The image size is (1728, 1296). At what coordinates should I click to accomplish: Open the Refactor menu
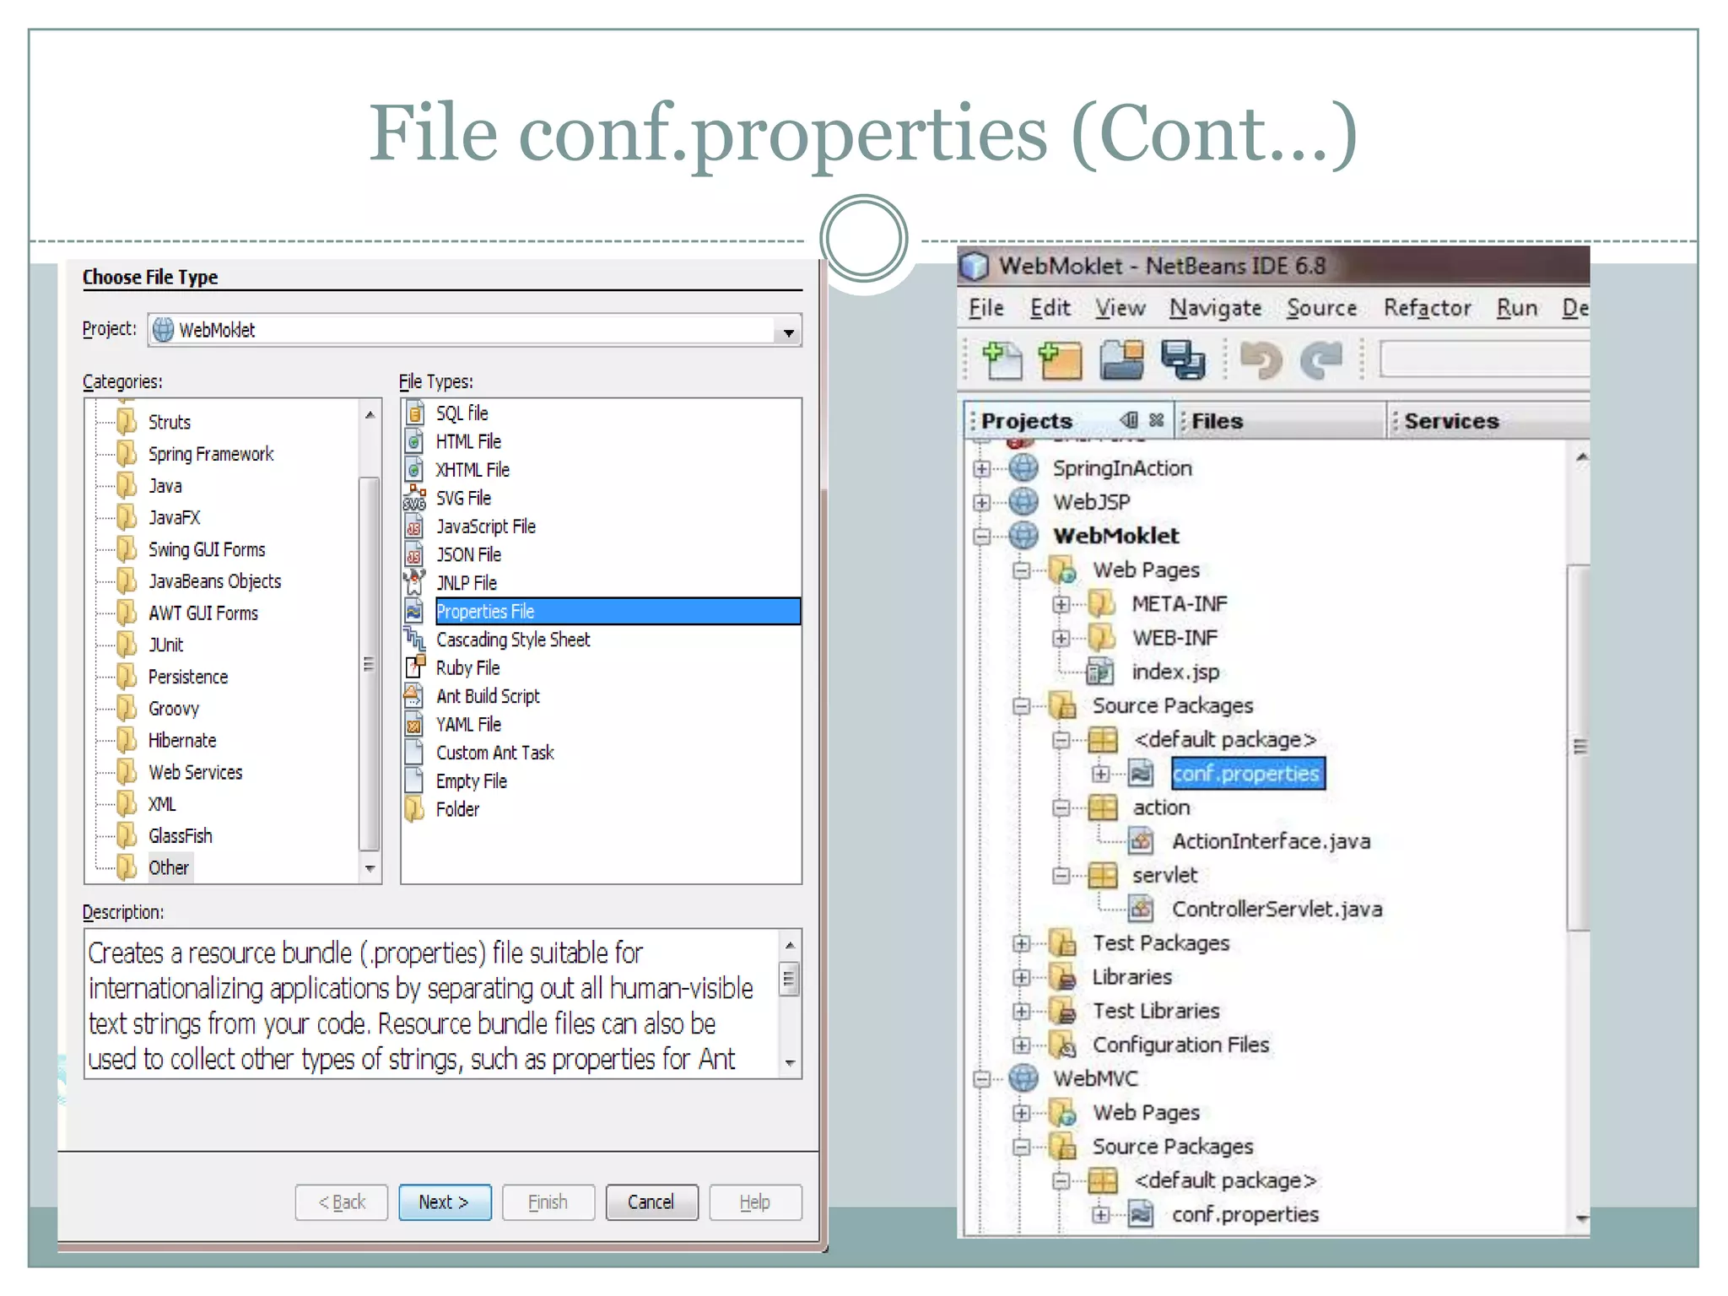coord(1427,308)
